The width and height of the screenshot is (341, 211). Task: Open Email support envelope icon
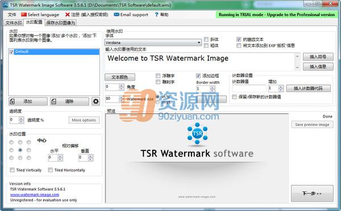point(117,15)
